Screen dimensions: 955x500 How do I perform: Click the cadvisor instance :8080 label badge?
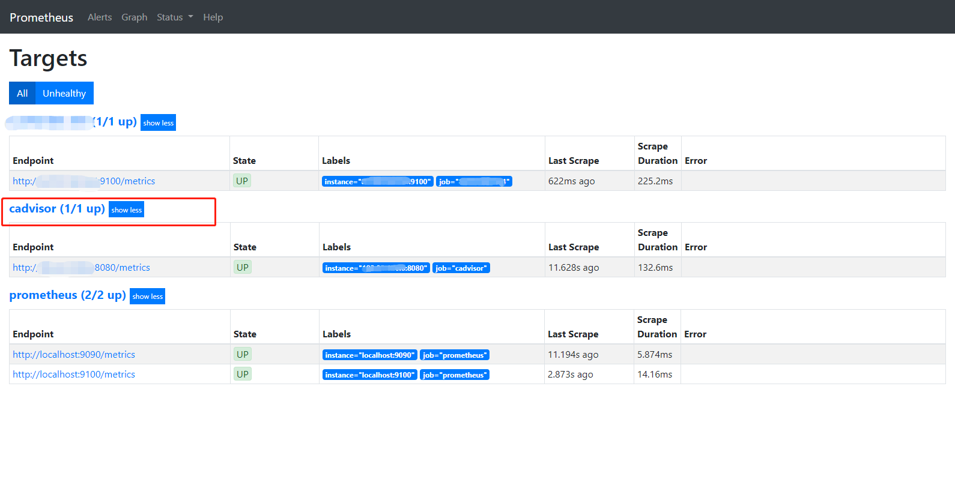[x=377, y=268]
